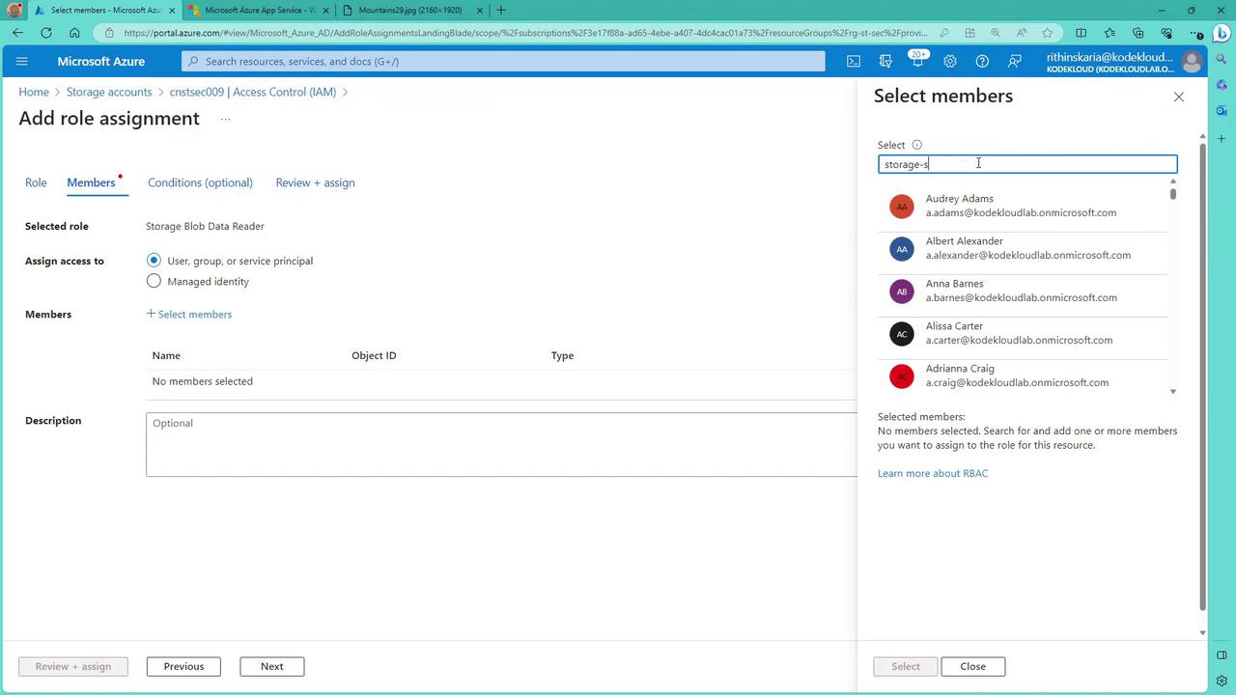Click the member list scrollbar thumb
The width and height of the screenshot is (1236, 695).
coord(1173,193)
